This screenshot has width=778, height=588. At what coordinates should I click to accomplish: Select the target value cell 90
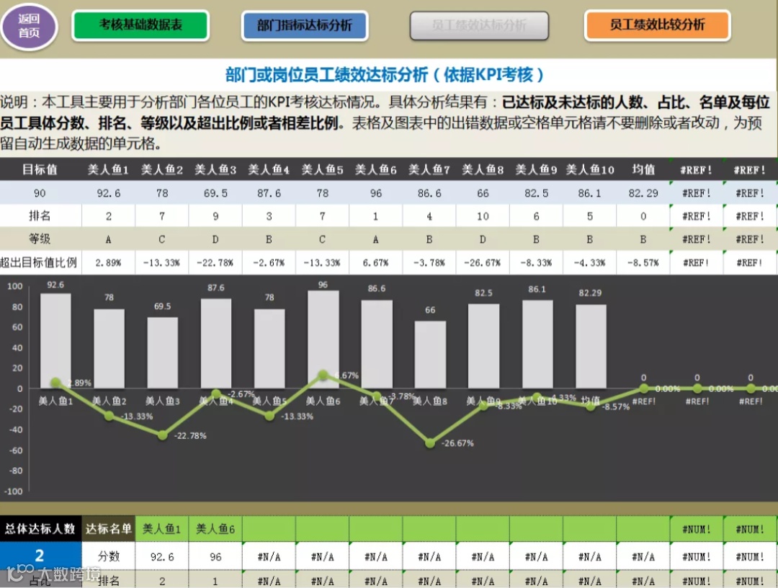click(40, 193)
